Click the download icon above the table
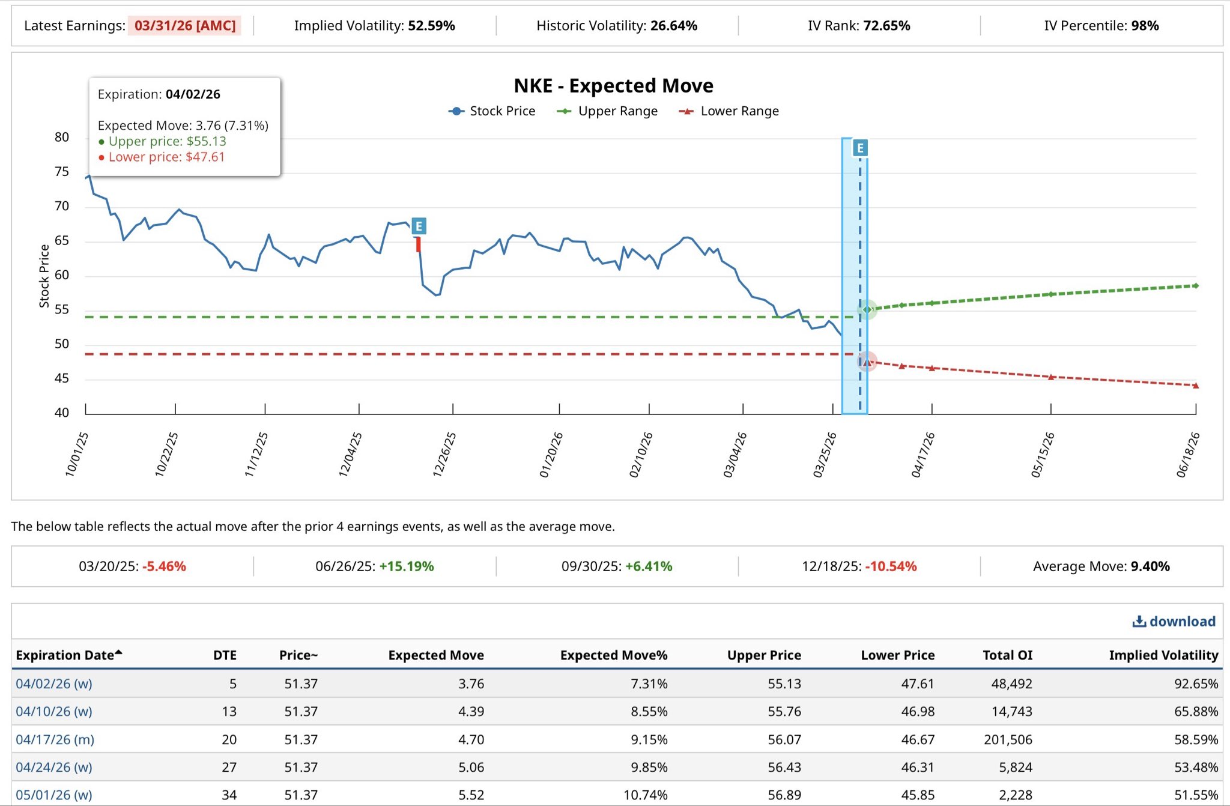Image resolution: width=1230 pixels, height=806 pixels. (x=1139, y=622)
